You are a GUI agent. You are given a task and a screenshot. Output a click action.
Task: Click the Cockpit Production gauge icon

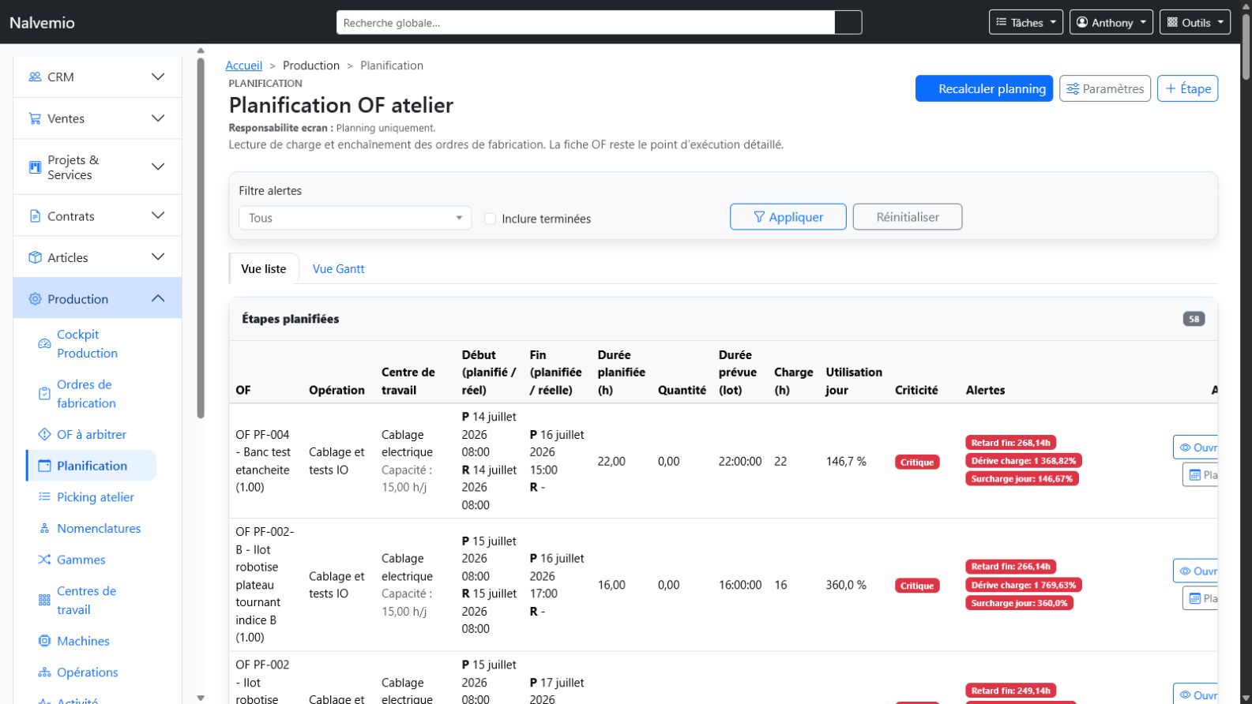click(44, 344)
